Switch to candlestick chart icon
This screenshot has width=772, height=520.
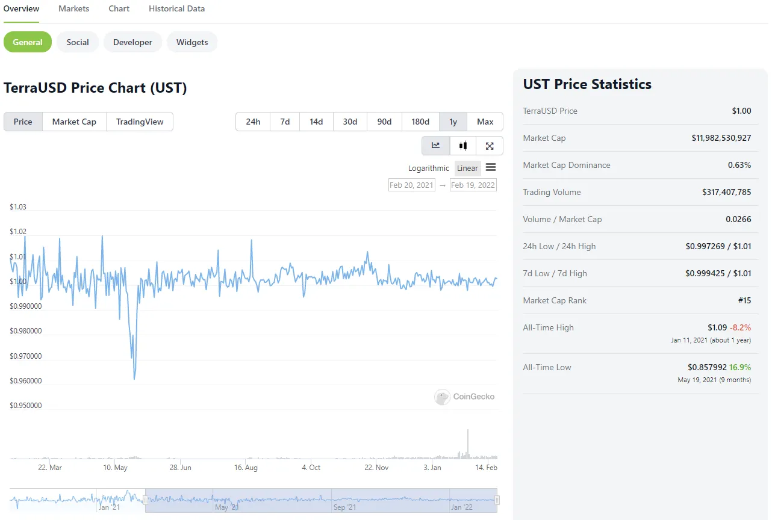click(463, 146)
